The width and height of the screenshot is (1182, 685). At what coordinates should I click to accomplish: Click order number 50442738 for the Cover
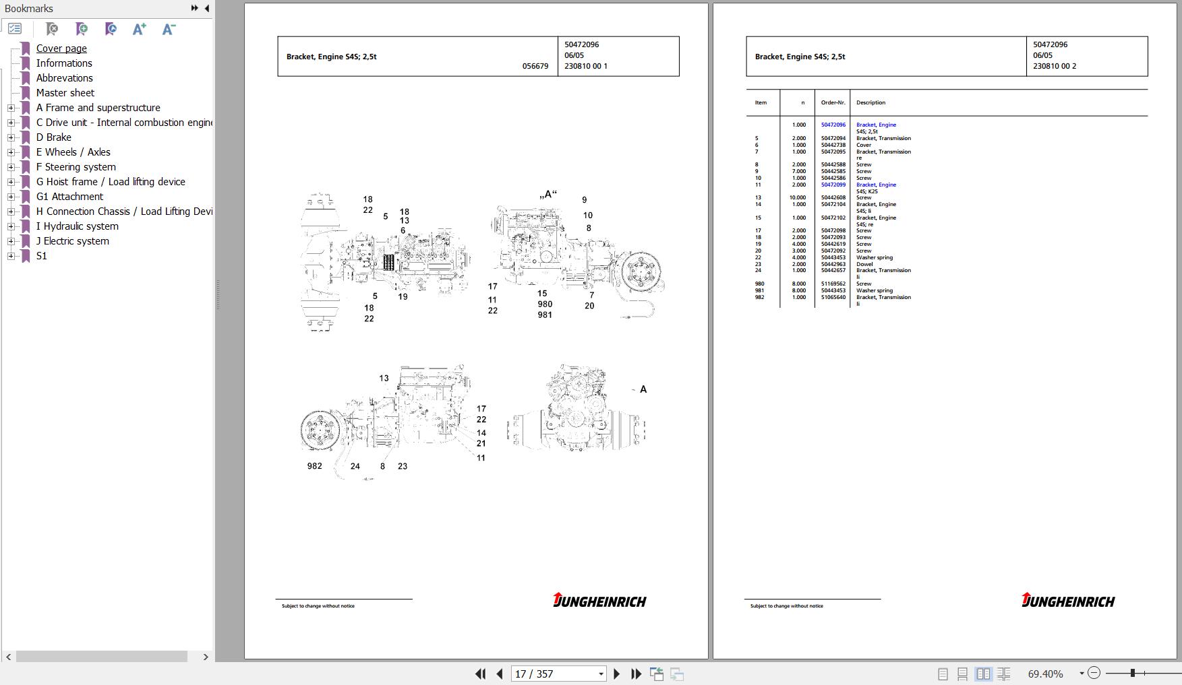[x=833, y=145]
